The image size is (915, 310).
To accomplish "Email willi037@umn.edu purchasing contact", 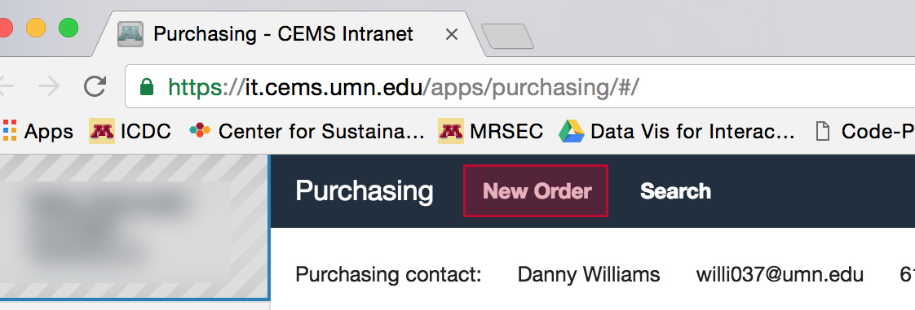I will tap(780, 274).
